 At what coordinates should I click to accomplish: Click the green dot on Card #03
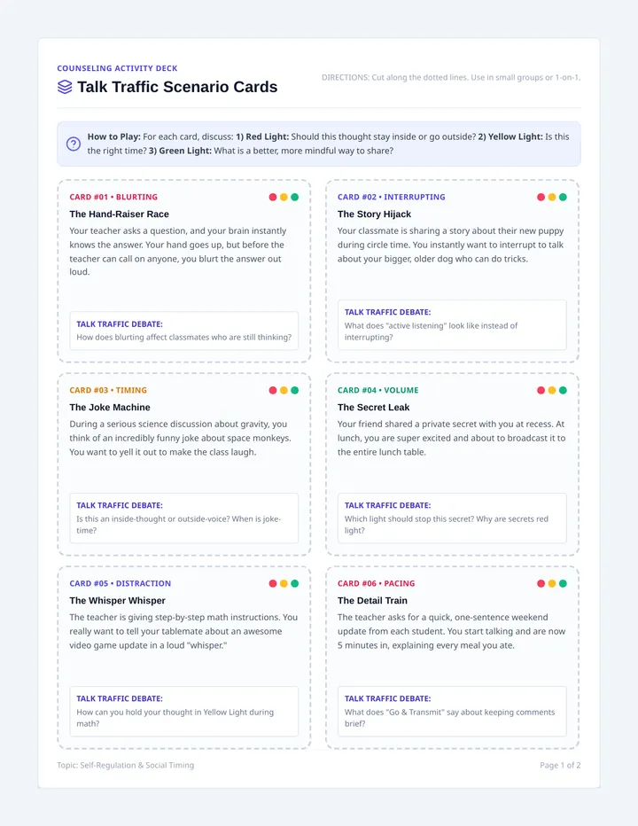pyautogui.click(x=294, y=390)
